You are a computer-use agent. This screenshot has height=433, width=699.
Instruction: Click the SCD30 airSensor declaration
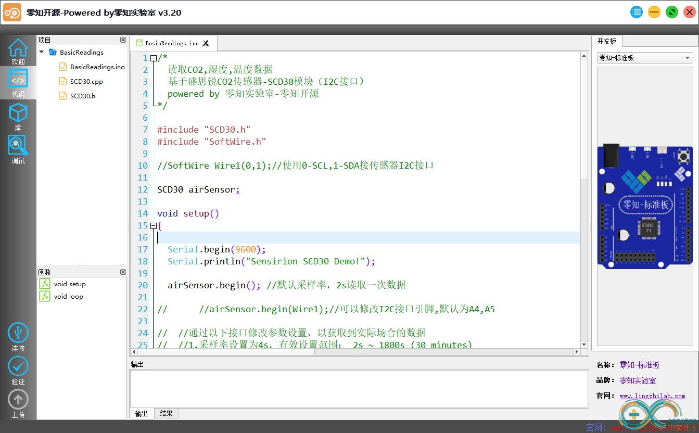click(x=199, y=189)
